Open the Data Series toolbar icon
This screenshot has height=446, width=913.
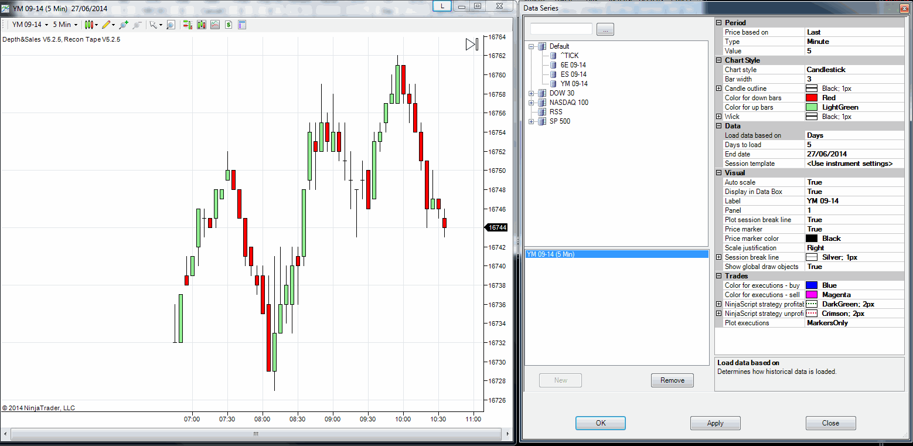click(202, 25)
